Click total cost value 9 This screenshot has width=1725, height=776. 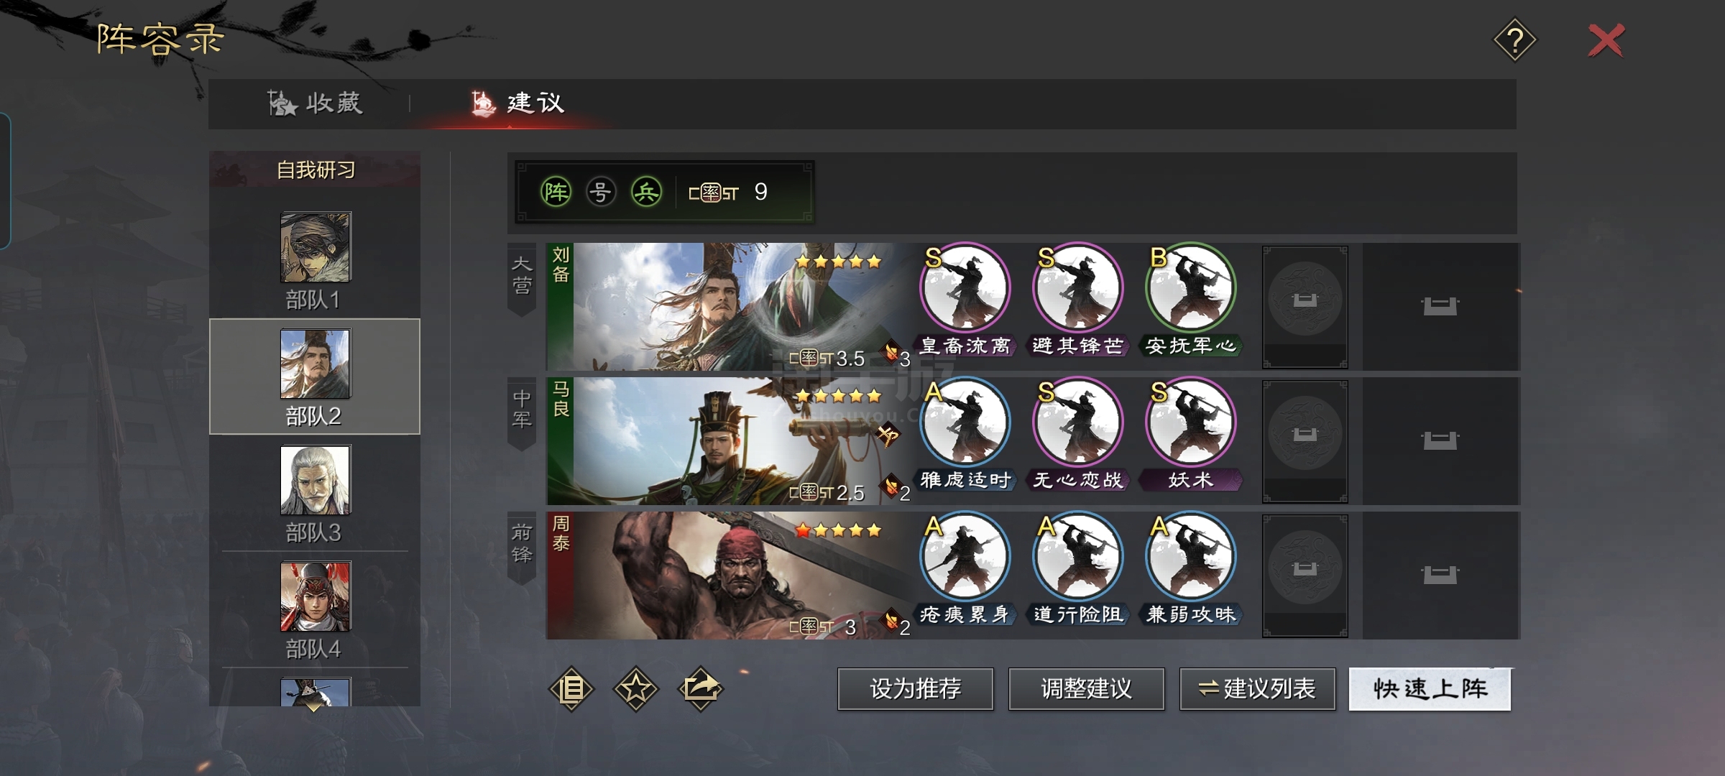(x=761, y=192)
